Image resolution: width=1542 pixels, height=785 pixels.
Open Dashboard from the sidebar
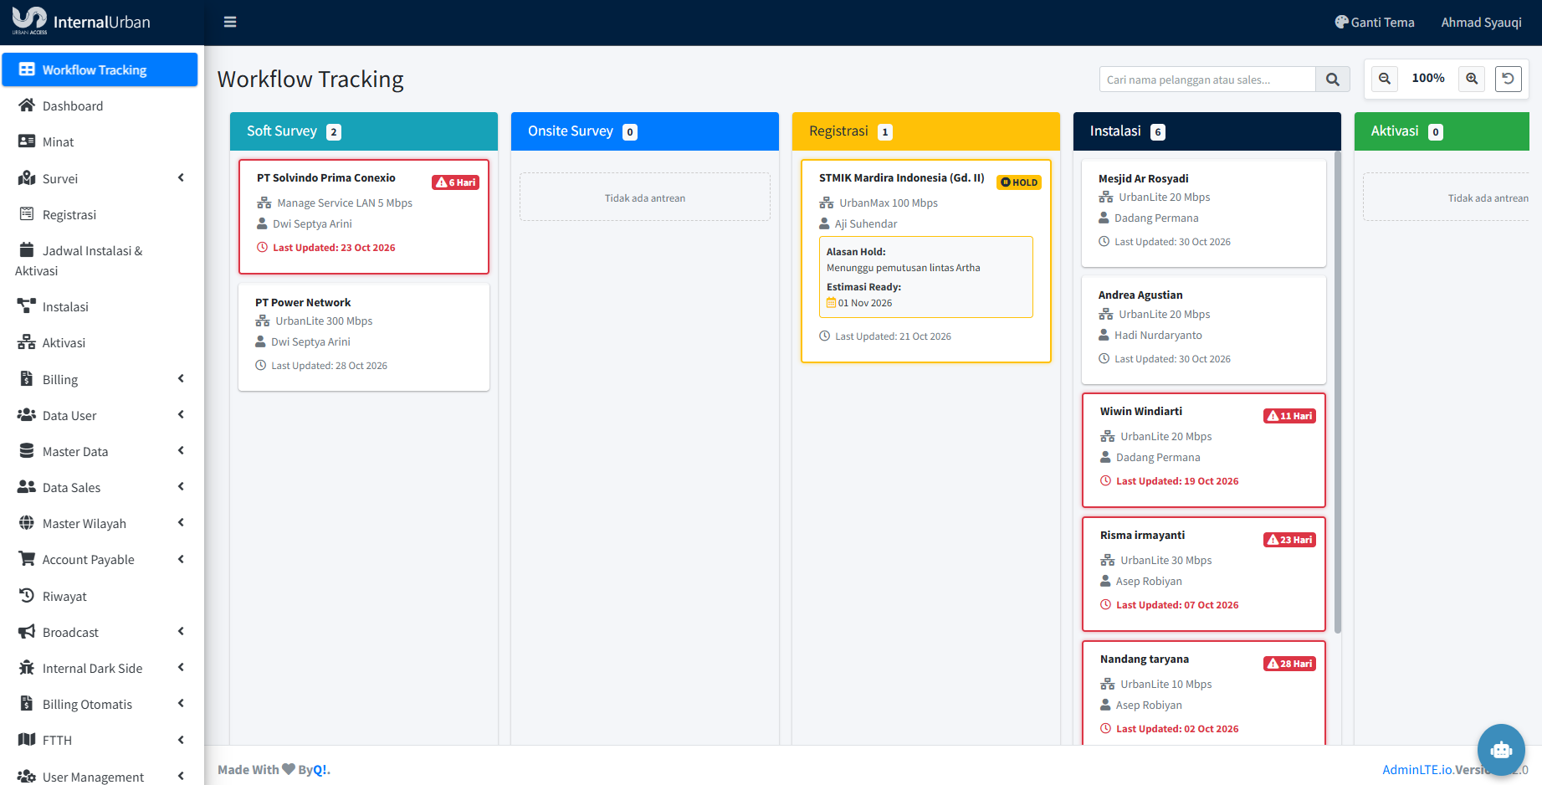click(x=100, y=105)
